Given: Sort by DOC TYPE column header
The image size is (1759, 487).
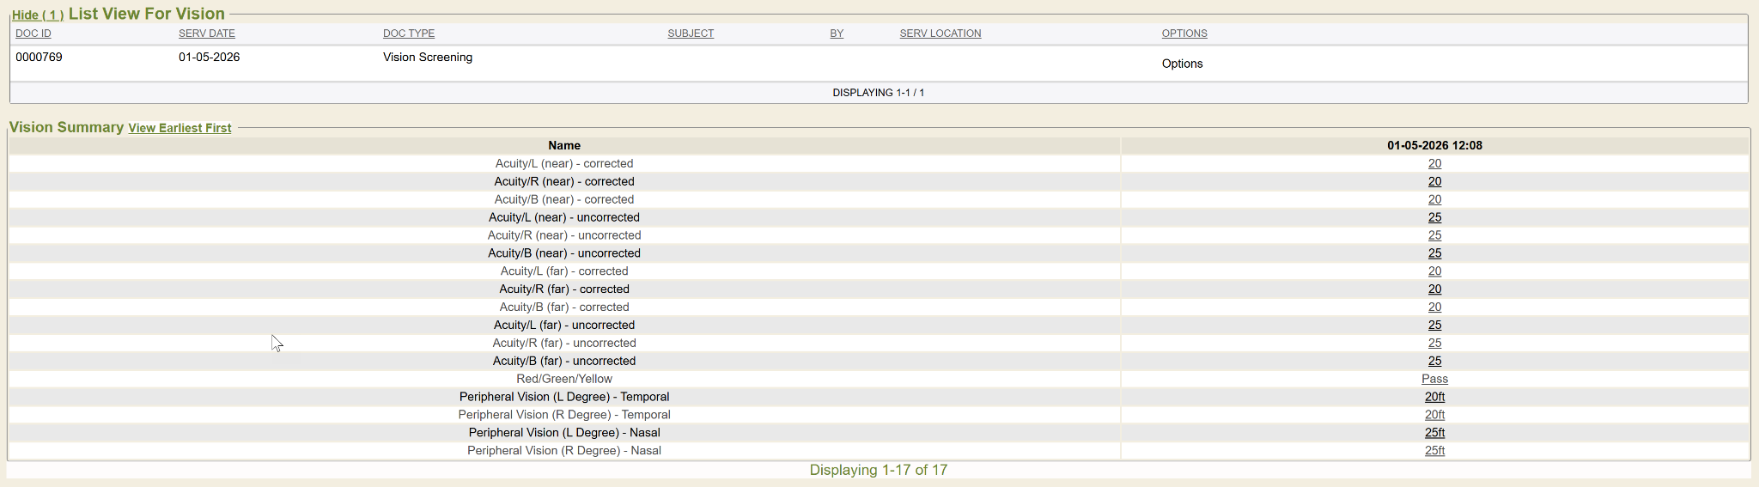Looking at the screenshot, I should [408, 33].
